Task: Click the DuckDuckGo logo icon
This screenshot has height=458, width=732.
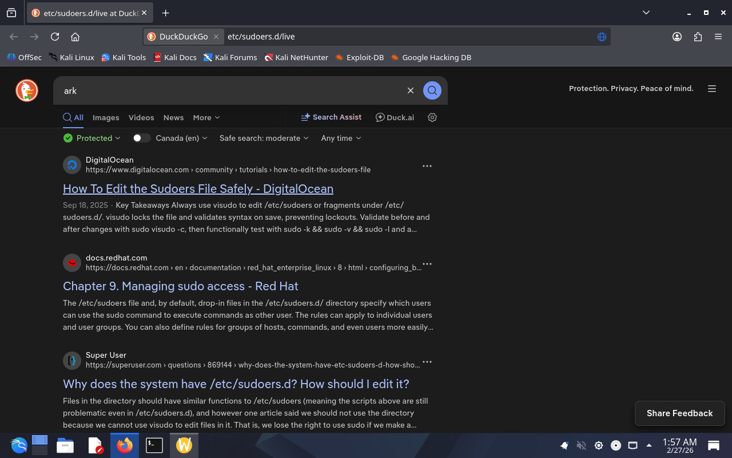Action: (x=27, y=90)
